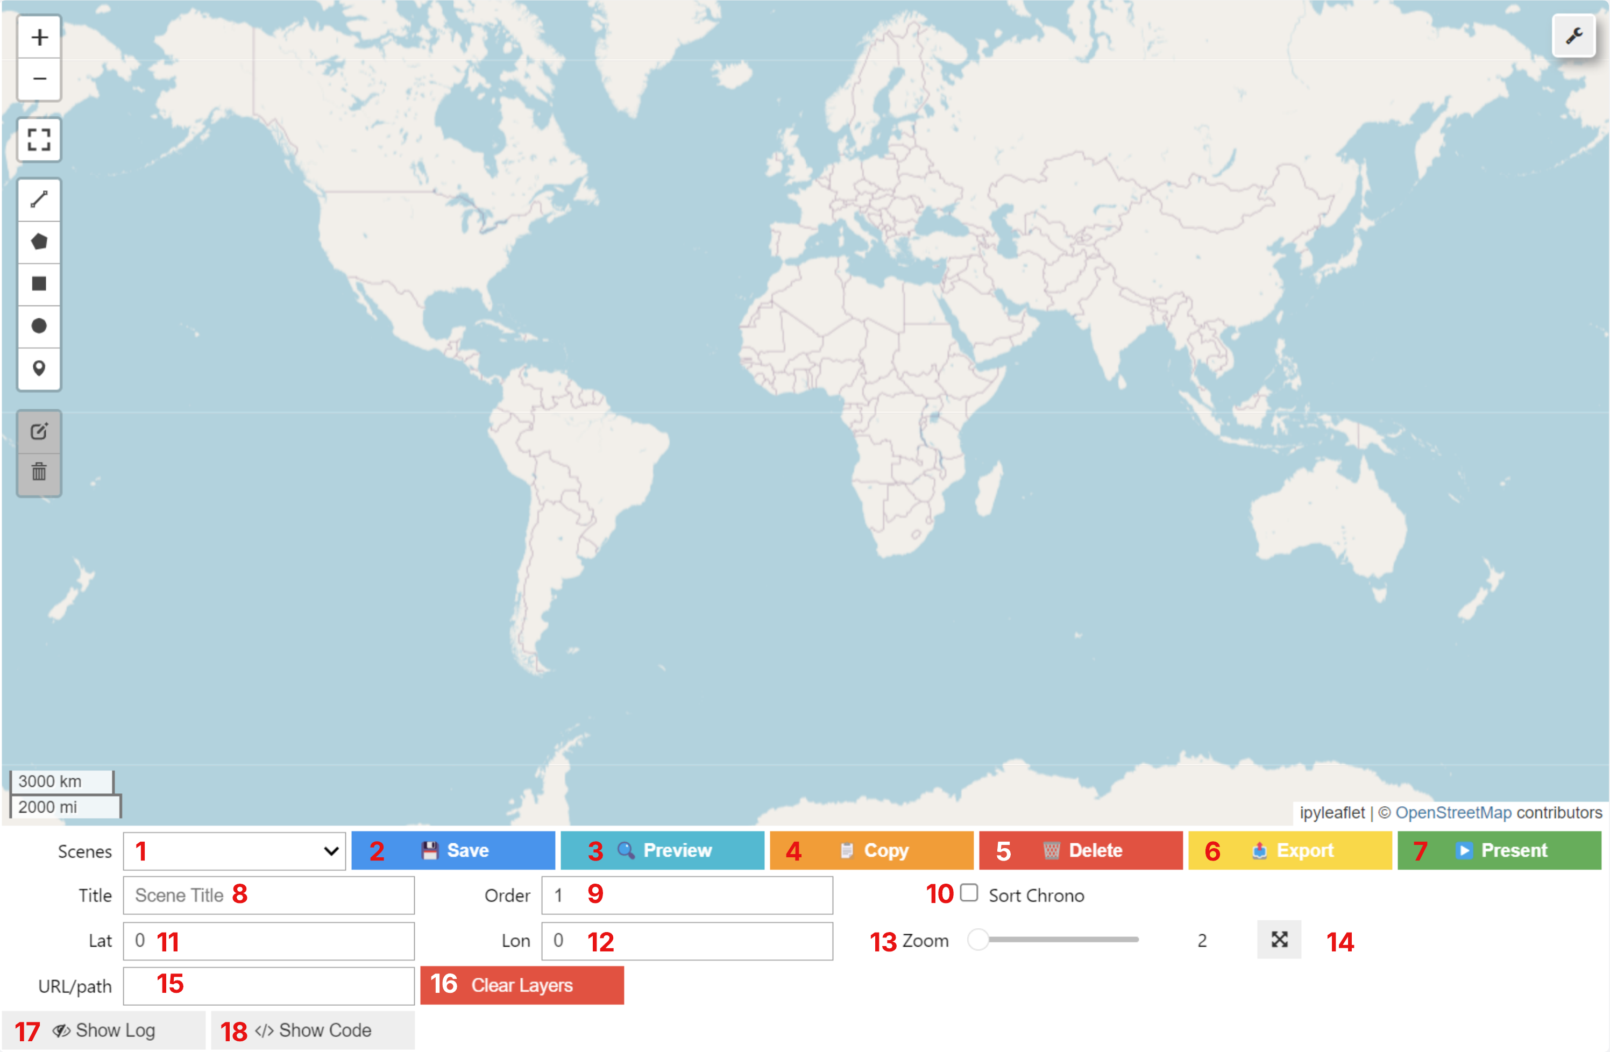Screen dimensions: 1610x1052
Task: Enable the Sort Chrono checkbox
Action: [x=969, y=893]
